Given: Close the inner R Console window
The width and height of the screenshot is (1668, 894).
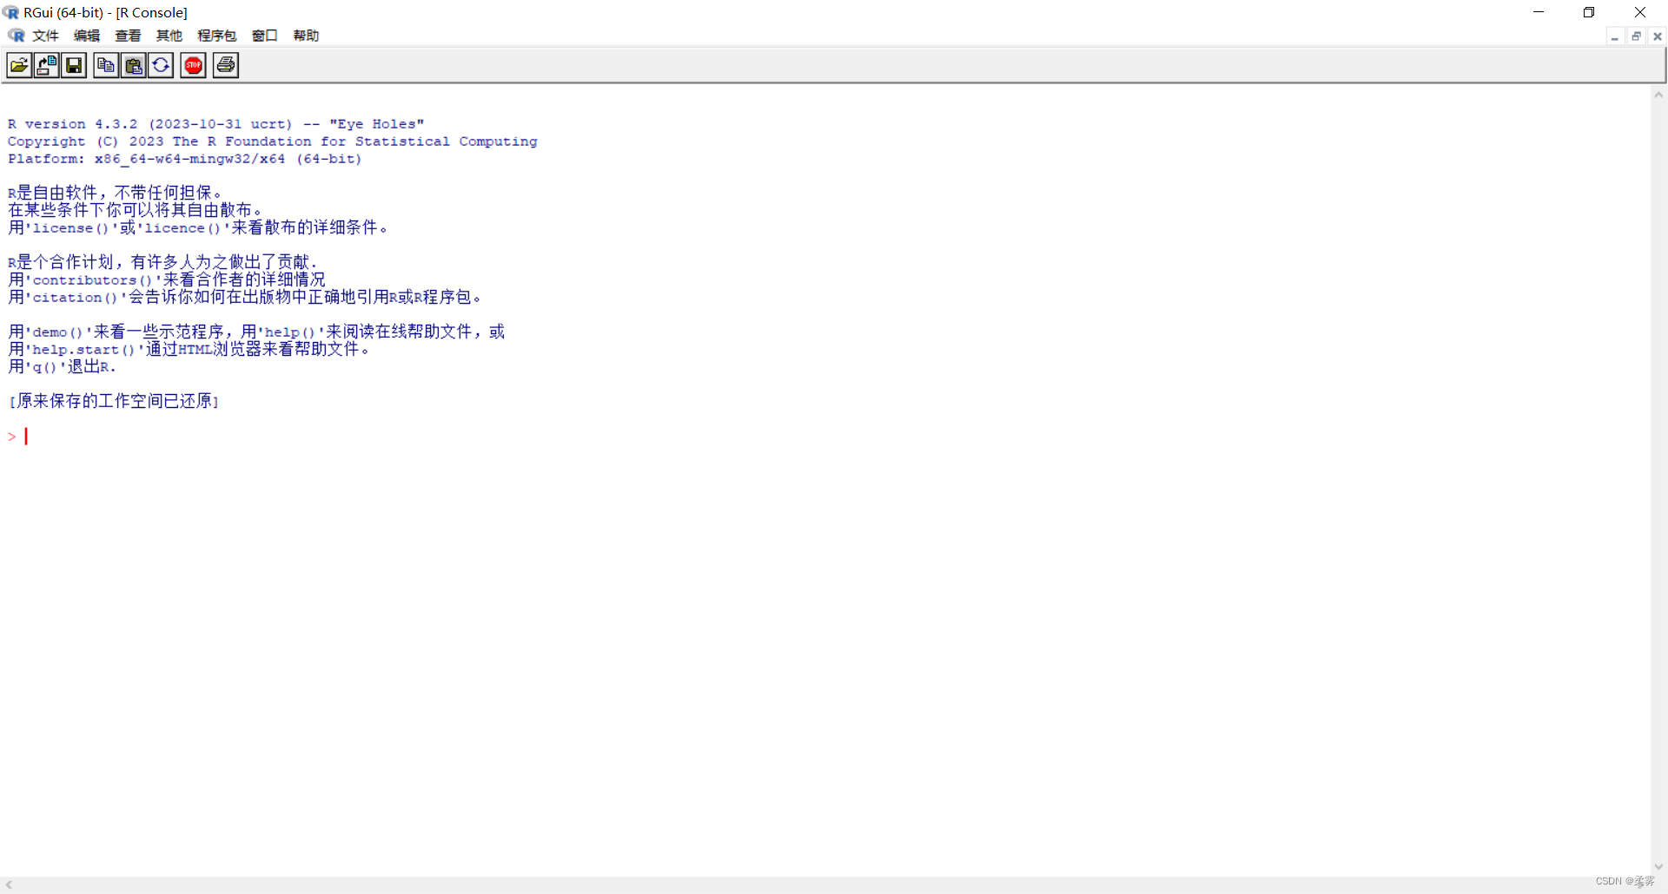Looking at the screenshot, I should 1658,36.
